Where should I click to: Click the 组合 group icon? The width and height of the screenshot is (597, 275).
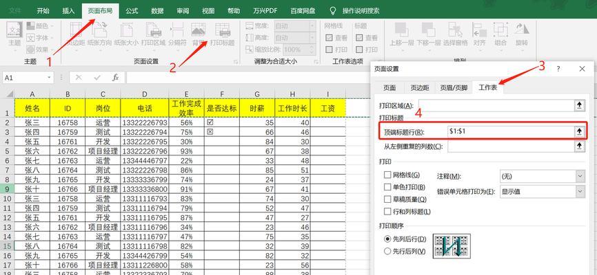pos(500,30)
